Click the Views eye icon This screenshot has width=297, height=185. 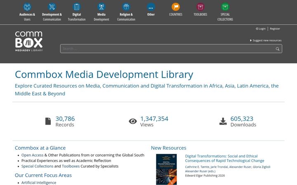pos(133,121)
